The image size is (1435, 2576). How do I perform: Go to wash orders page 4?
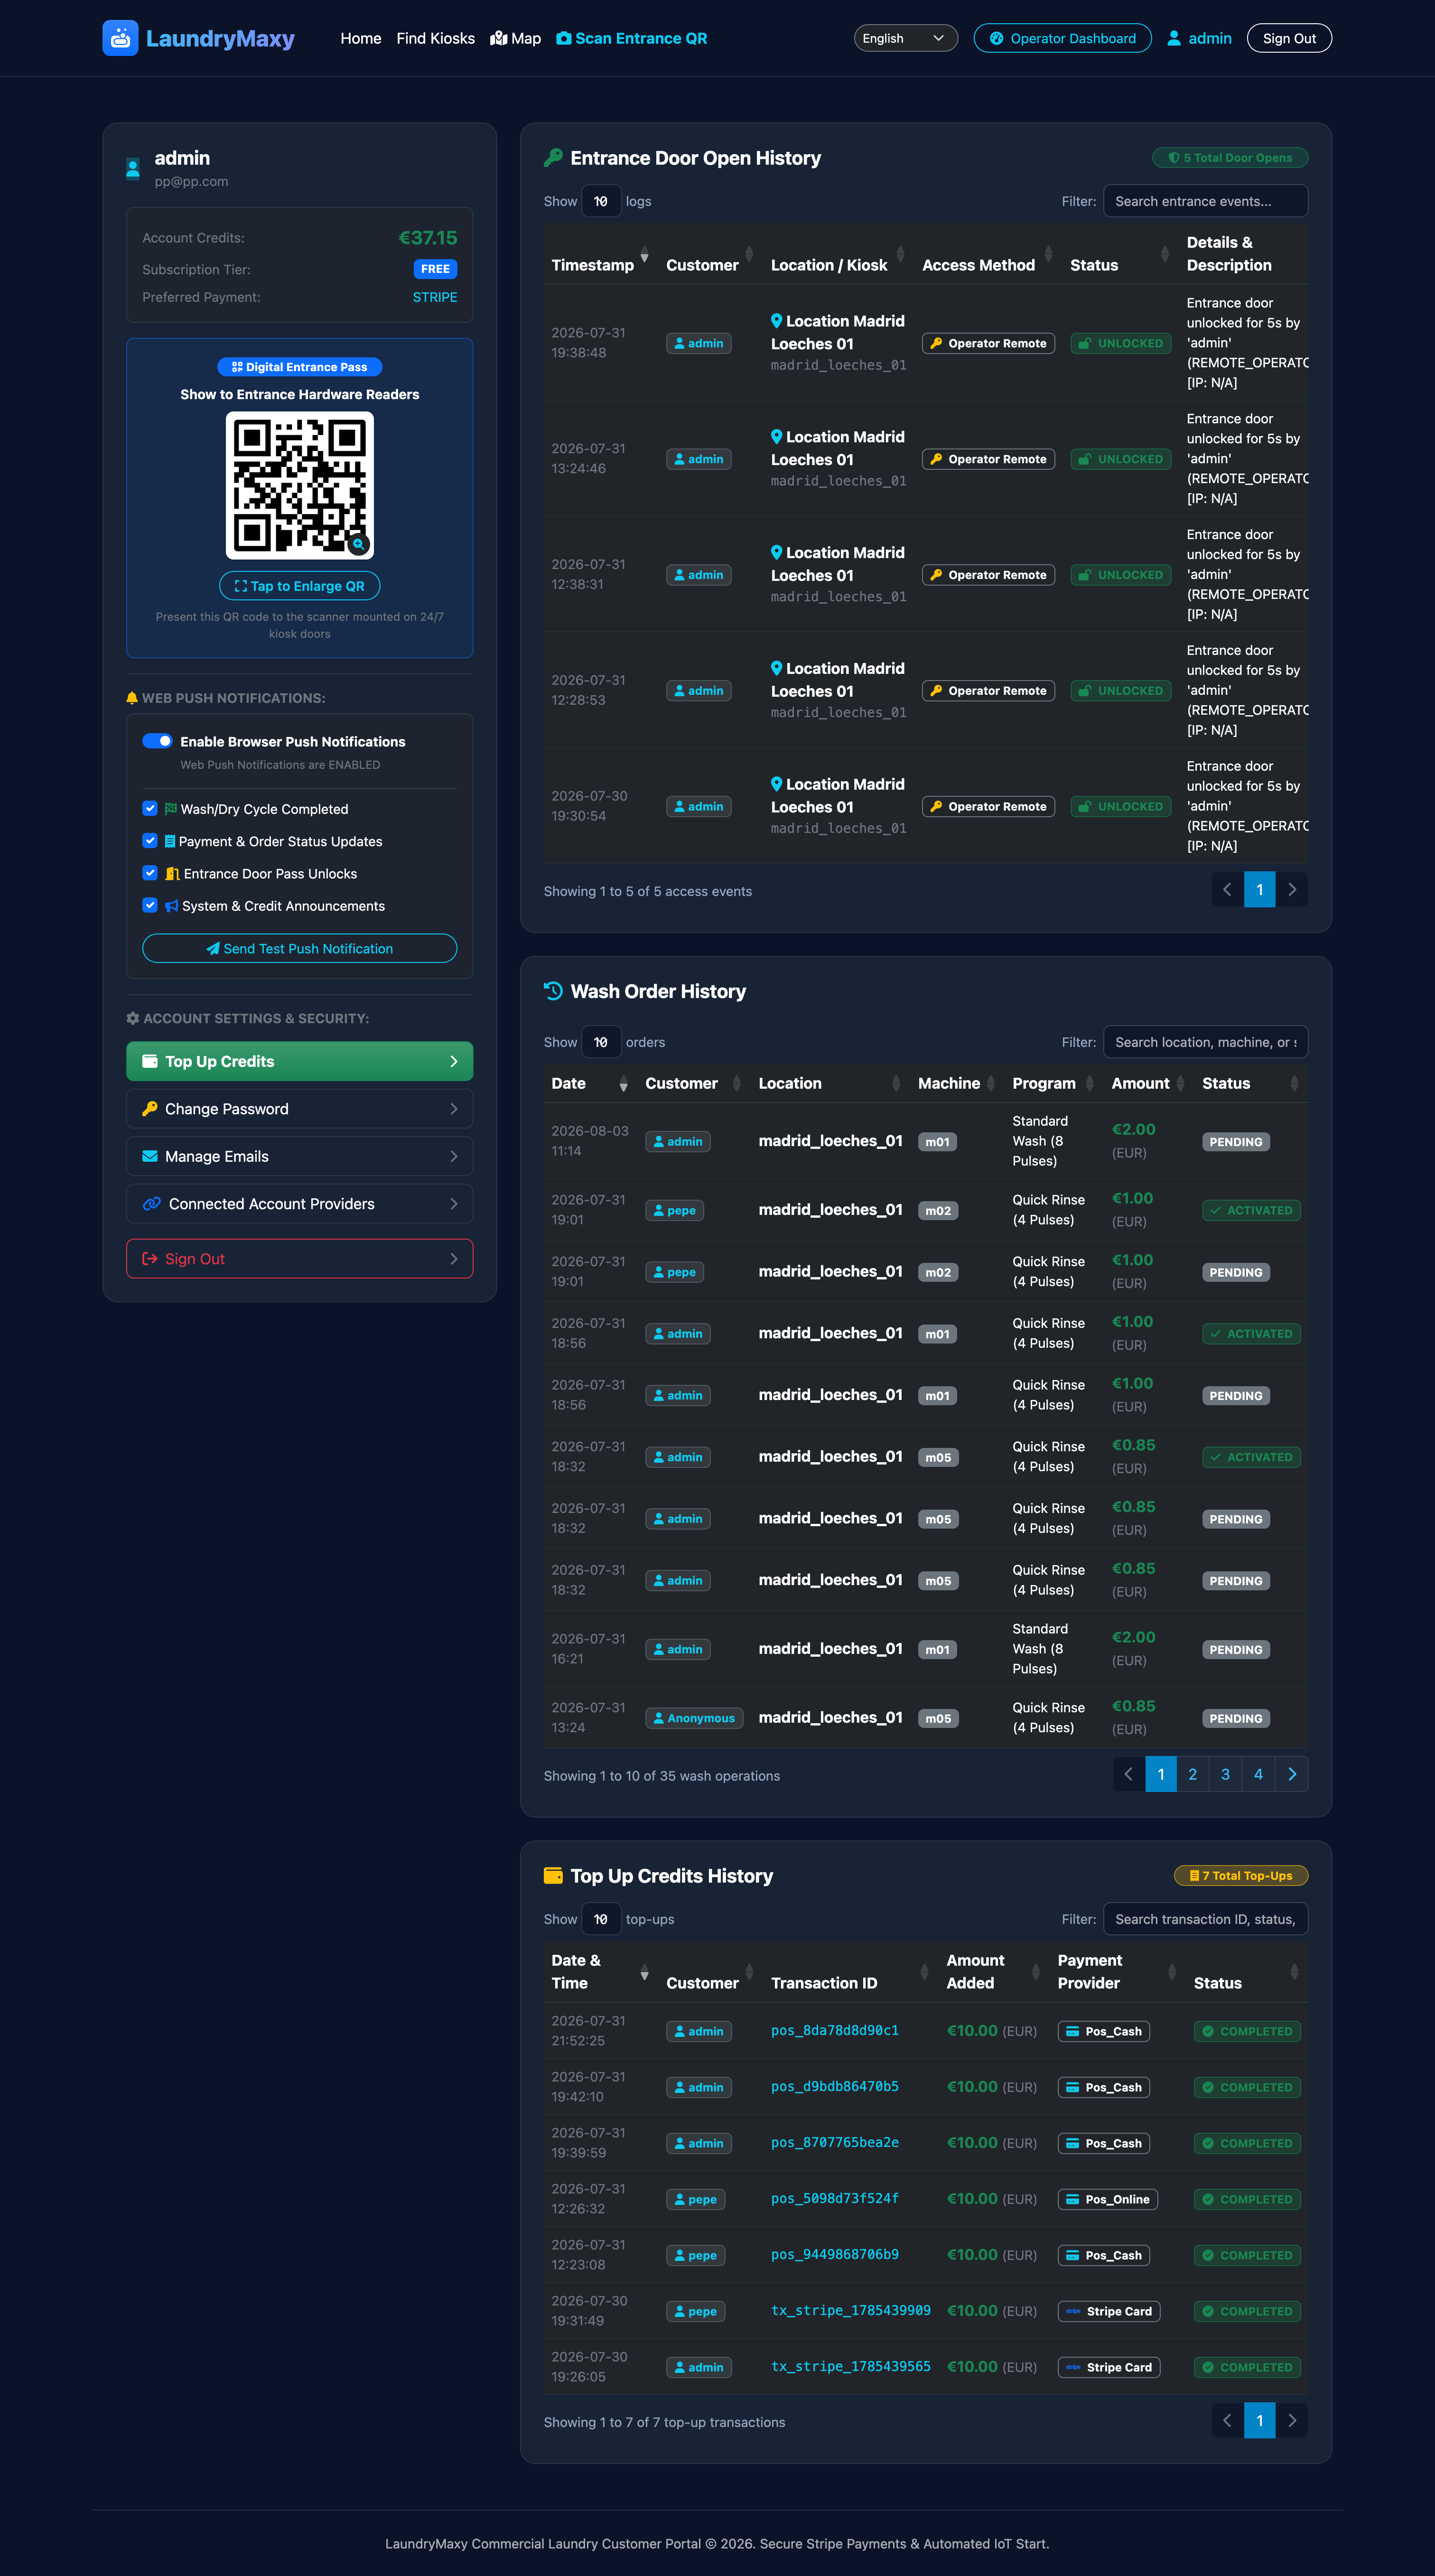1258,1774
